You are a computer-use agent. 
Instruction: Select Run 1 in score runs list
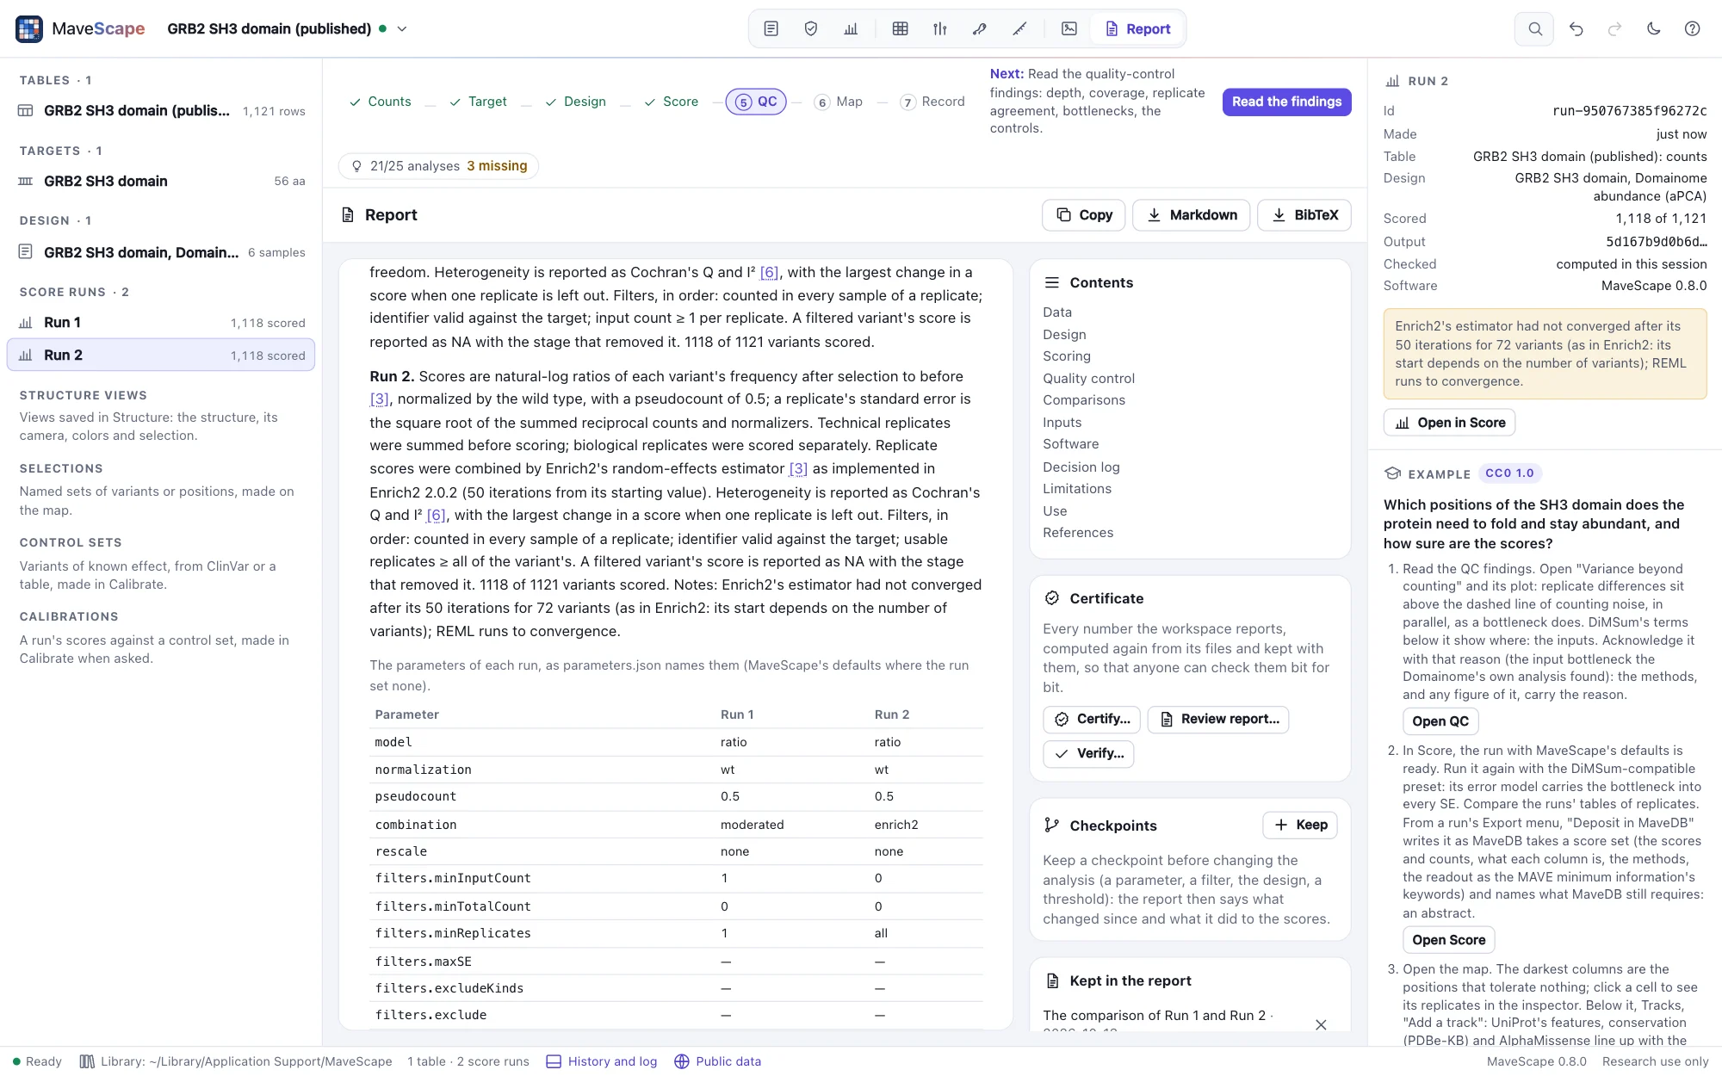coord(161,323)
